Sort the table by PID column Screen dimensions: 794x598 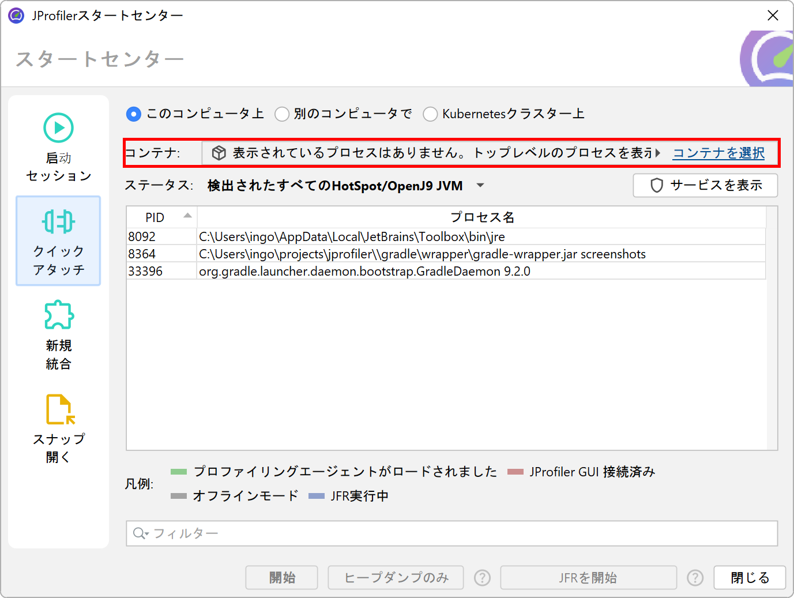tap(162, 217)
